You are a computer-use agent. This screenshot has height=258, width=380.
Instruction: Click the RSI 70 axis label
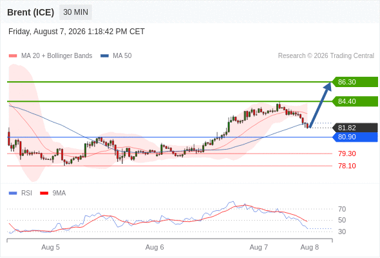click(342, 209)
